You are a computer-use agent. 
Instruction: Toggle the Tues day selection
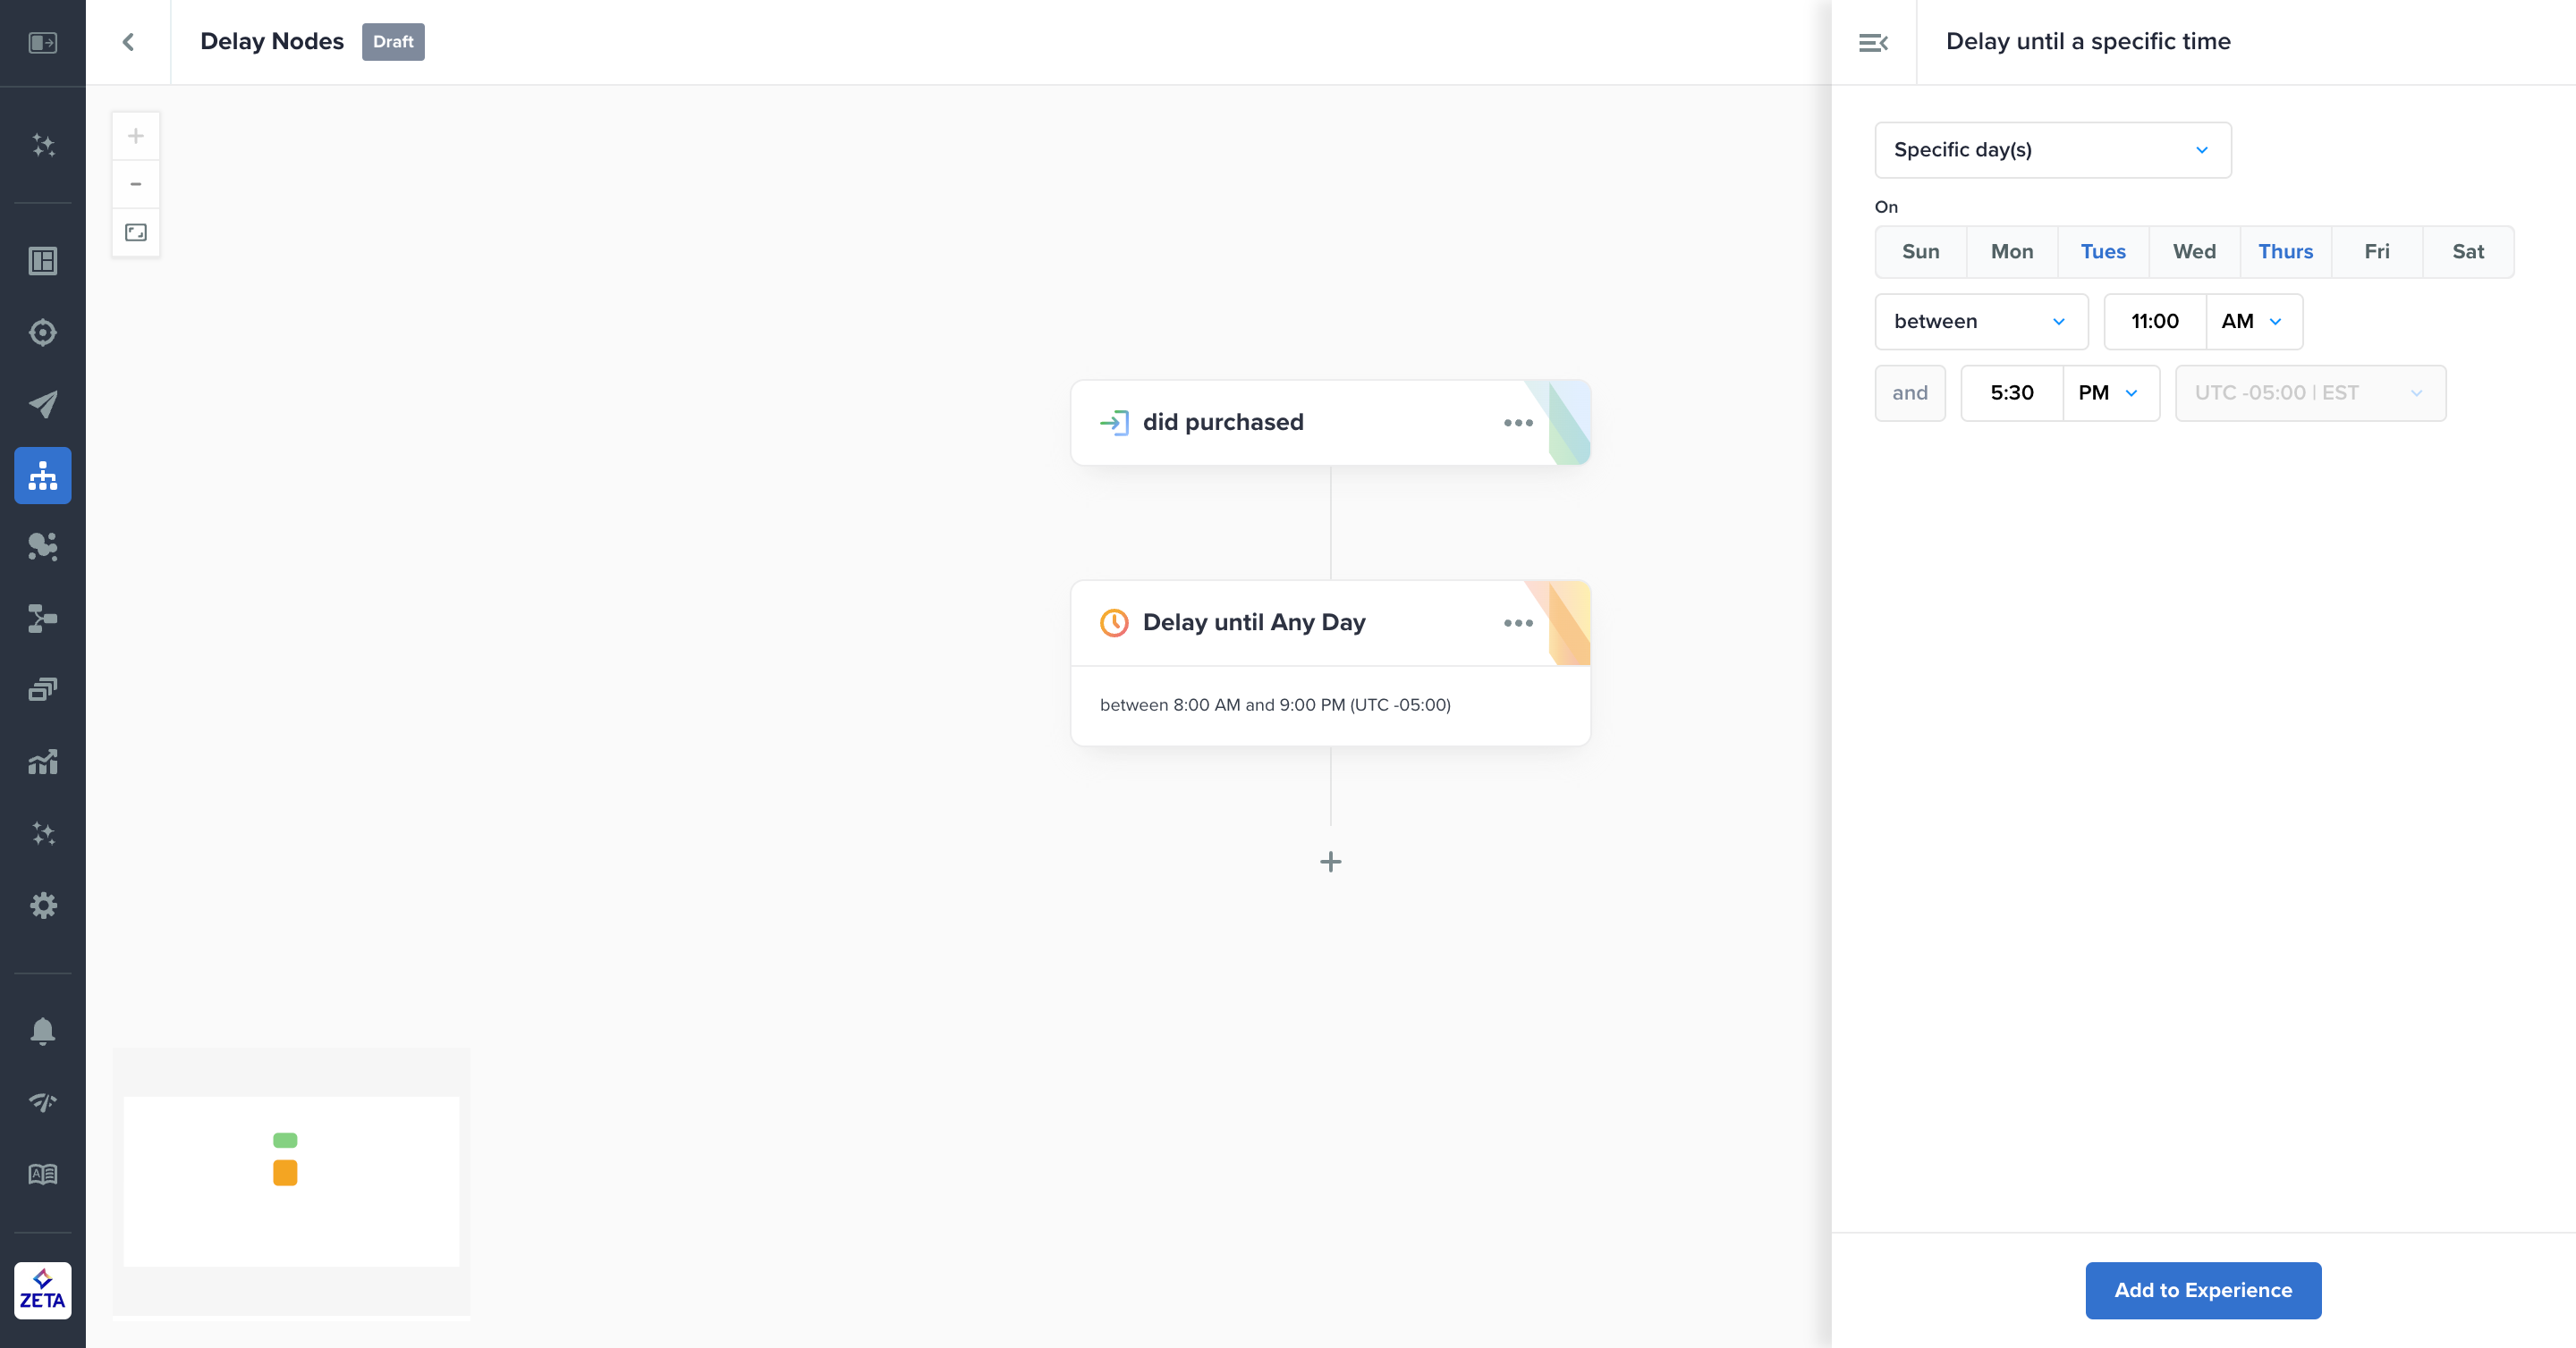point(2103,252)
